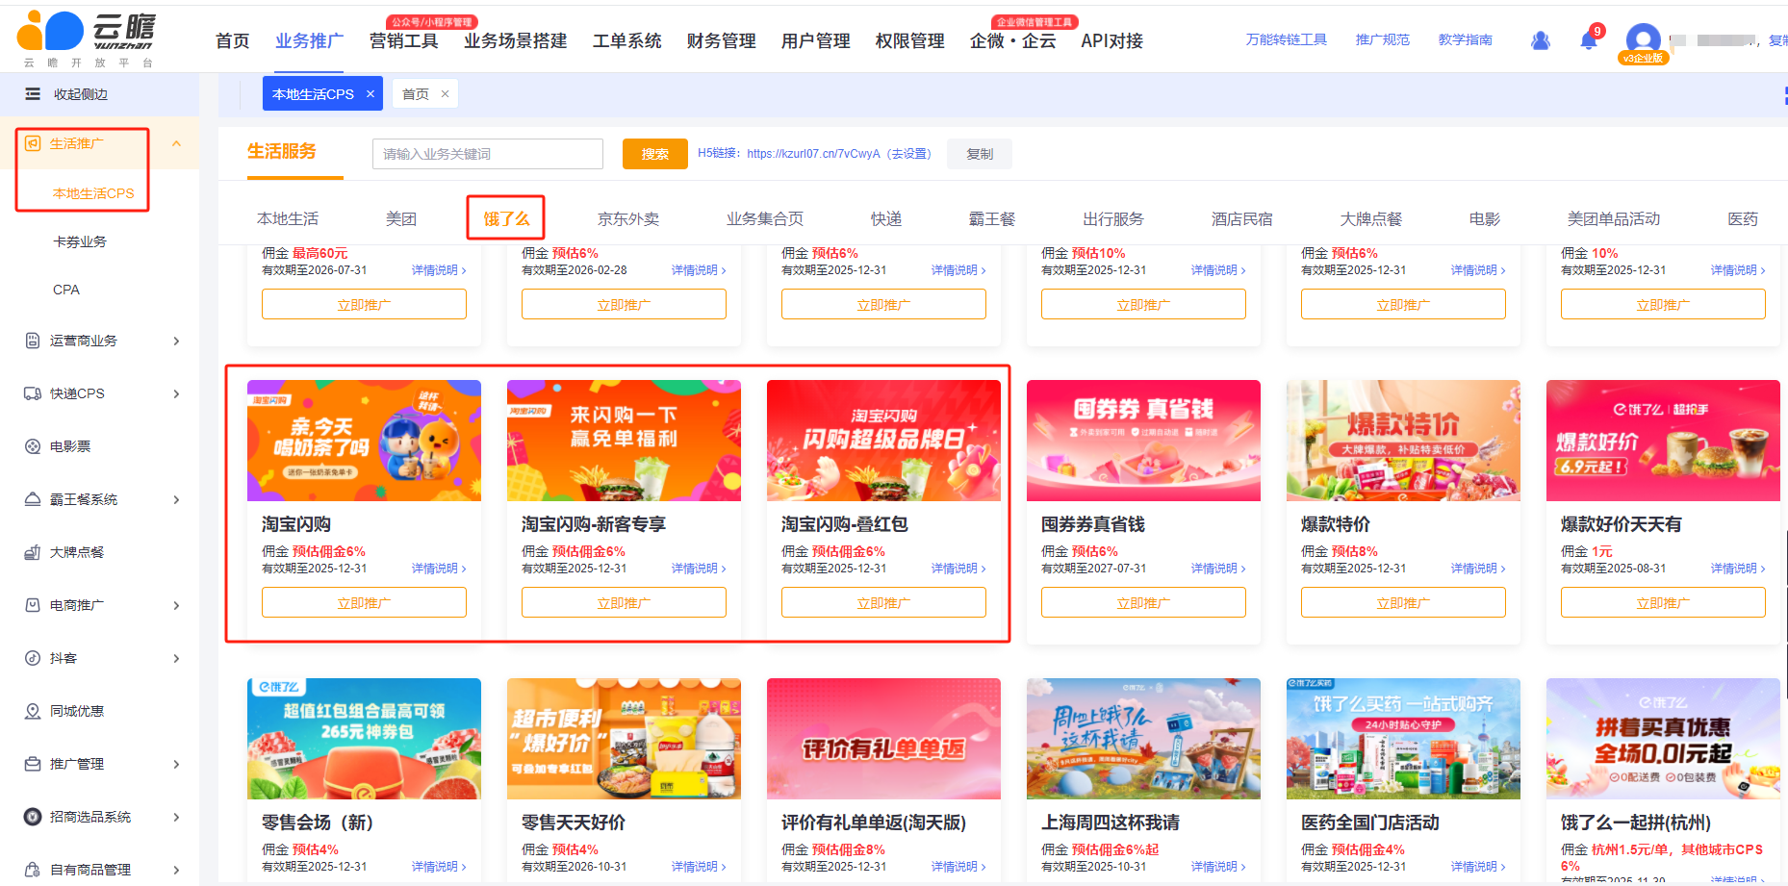The height and width of the screenshot is (886, 1788).
Task: Expand the 快递CPS submenu arrow
Action: tap(176, 393)
